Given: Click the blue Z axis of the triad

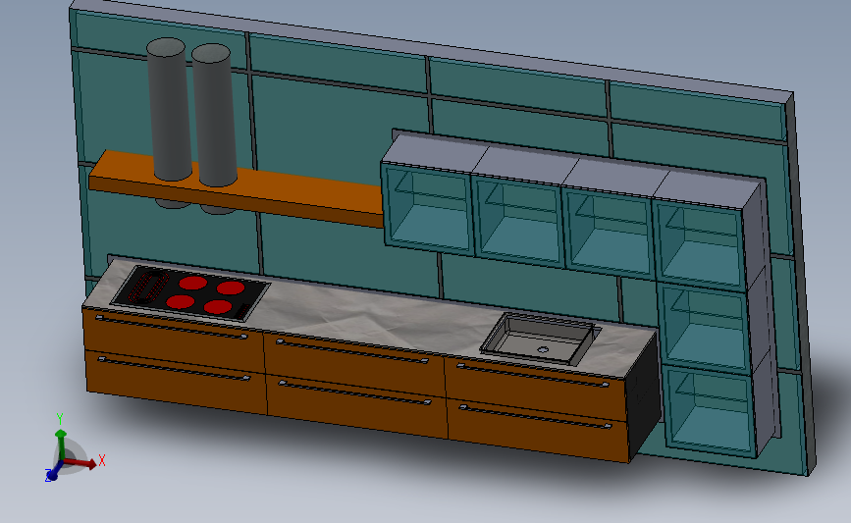Looking at the screenshot, I should click(53, 472).
